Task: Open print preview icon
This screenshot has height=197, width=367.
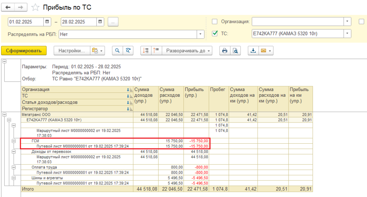Action: pyautogui.click(x=235, y=51)
